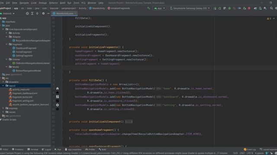277x155 pixels.
Task: Select OnBottomNavigationItemListener interface
Action: click(31, 63)
